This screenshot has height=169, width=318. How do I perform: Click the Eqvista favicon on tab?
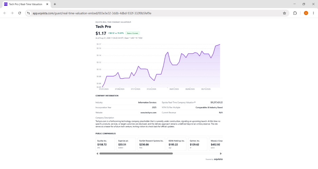(6, 4)
